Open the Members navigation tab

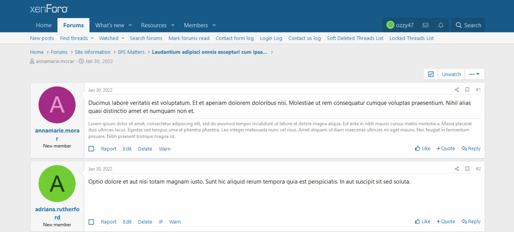[x=196, y=25]
